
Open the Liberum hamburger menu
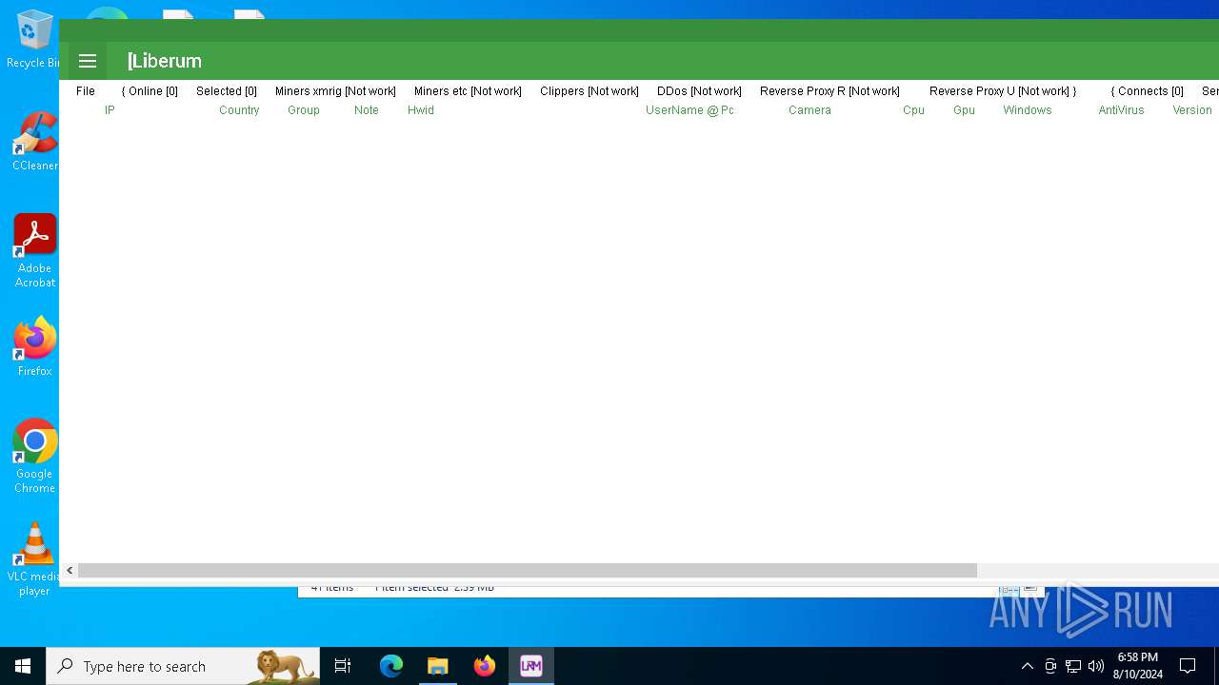88,61
